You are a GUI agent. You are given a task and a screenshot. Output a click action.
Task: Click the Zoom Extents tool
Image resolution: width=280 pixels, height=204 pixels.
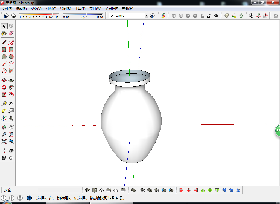point(4,142)
